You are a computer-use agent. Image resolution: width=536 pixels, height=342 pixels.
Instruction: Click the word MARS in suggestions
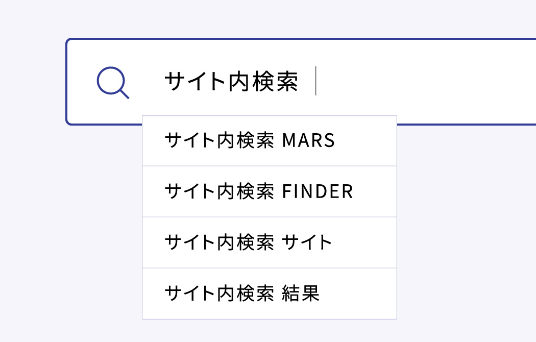308,140
